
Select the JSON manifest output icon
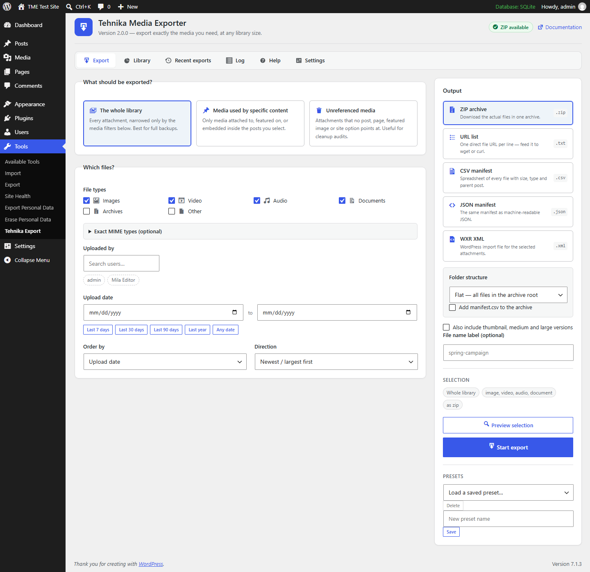tap(452, 205)
